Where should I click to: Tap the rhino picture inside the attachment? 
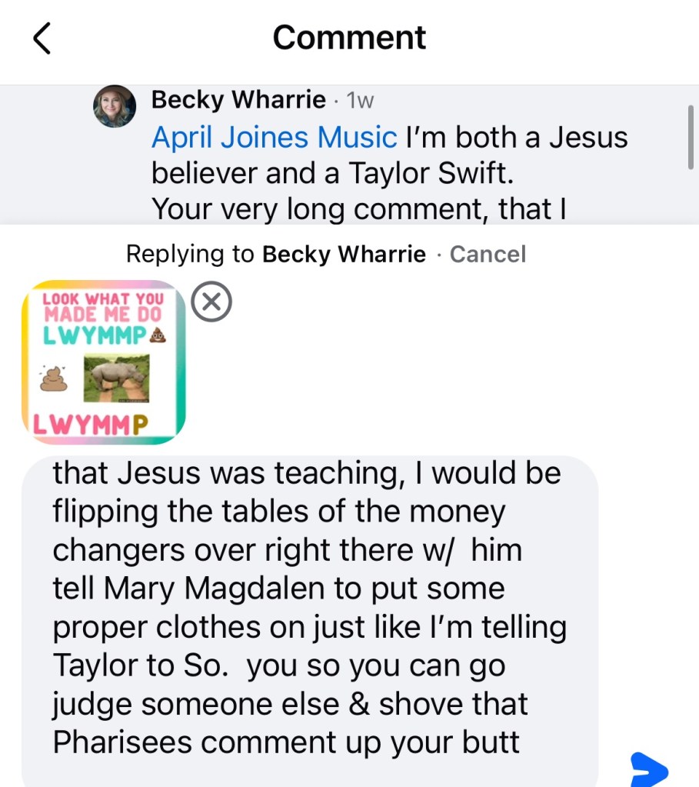tap(115, 378)
